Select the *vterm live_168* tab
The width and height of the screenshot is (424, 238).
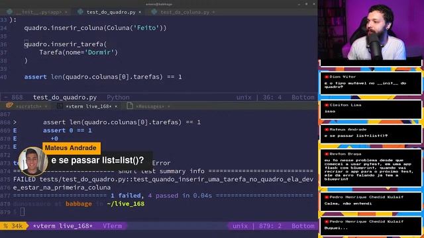coord(89,106)
